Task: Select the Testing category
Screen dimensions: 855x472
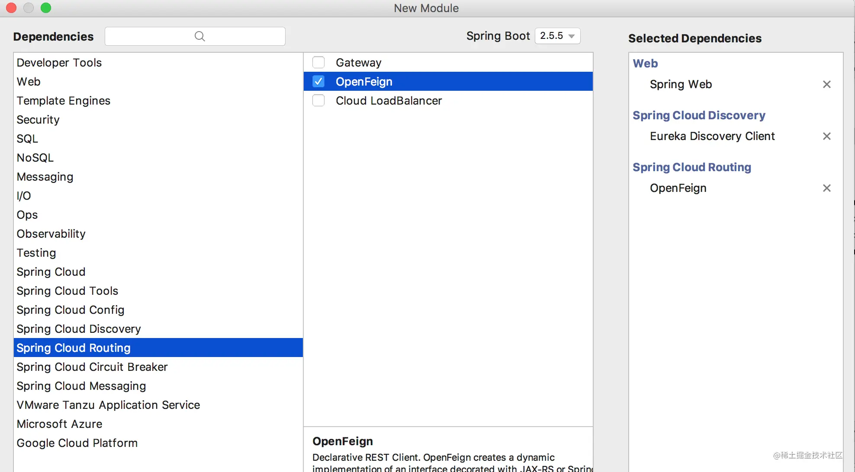Action: (x=158, y=253)
